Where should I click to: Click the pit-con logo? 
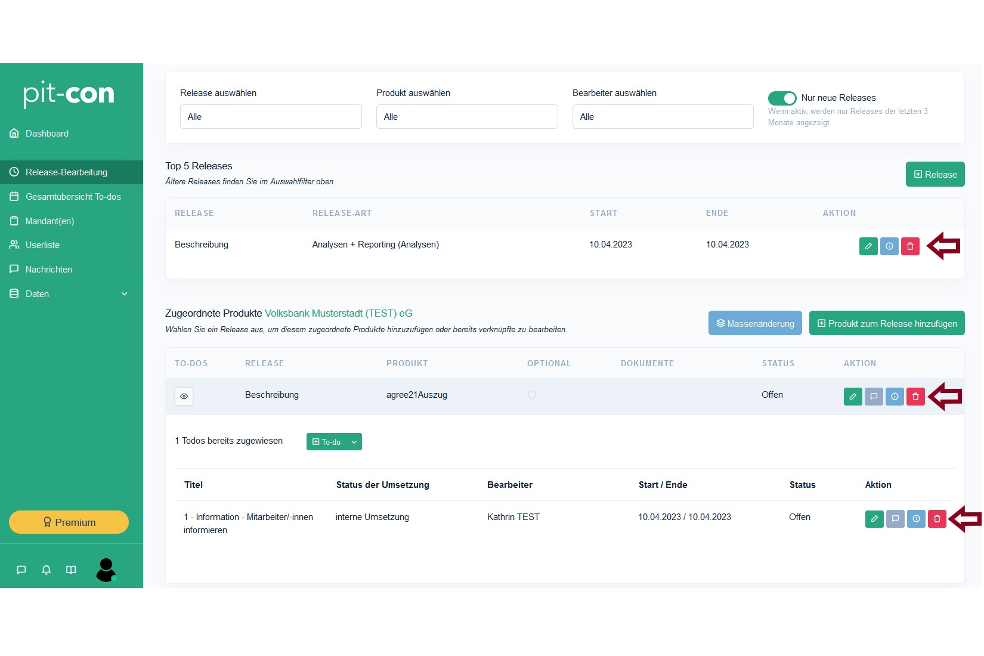pos(69,94)
